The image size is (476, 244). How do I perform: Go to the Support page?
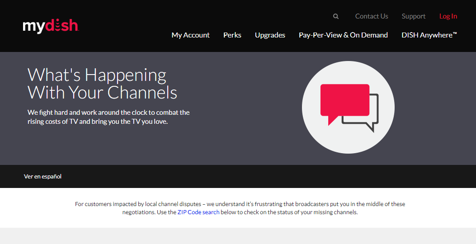point(413,16)
